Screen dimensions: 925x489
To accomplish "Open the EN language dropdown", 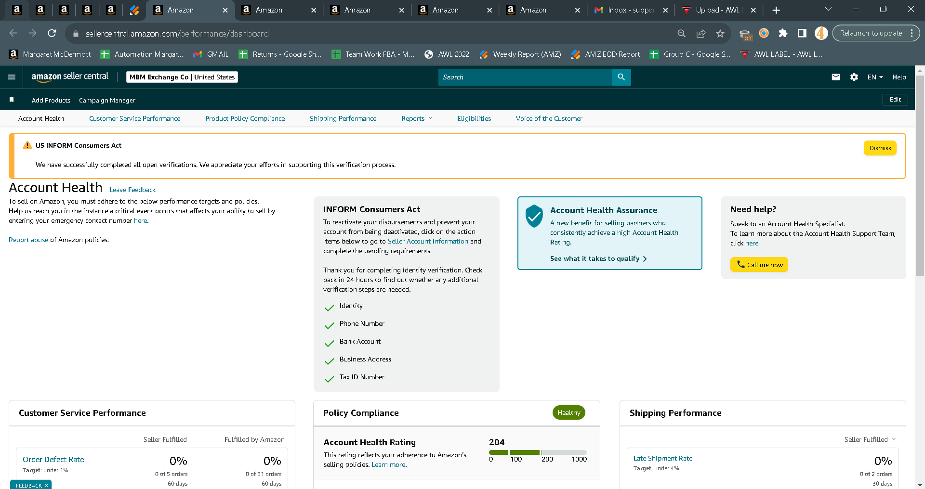I will (875, 77).
